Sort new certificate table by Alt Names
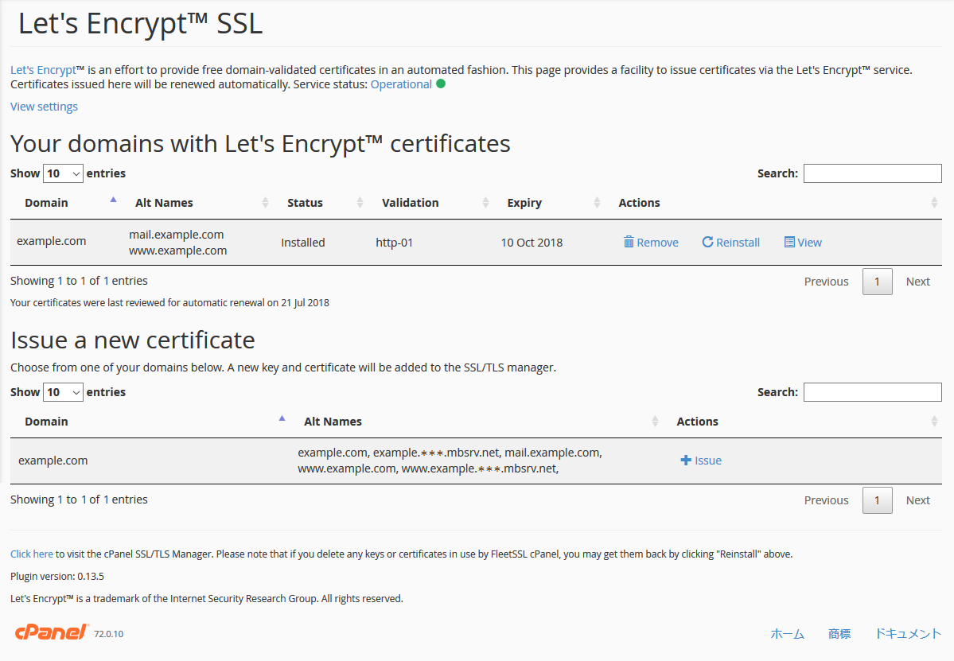The image size is (954, 661). pos(333,422)
